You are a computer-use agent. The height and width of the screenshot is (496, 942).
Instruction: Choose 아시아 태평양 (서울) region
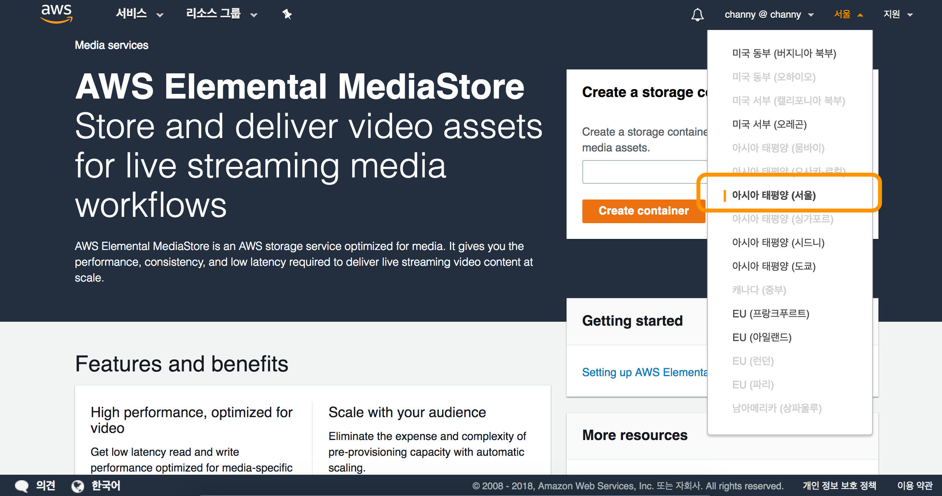tap(774, 195)
